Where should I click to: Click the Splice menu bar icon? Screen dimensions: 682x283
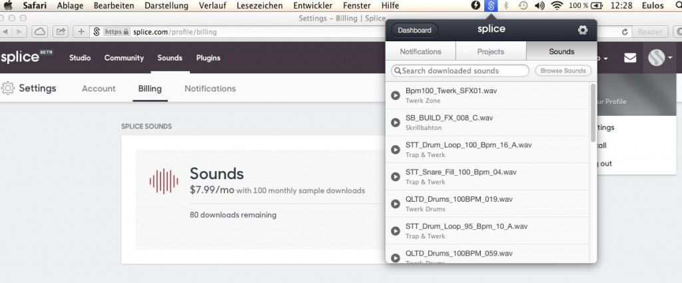[491, 5]
